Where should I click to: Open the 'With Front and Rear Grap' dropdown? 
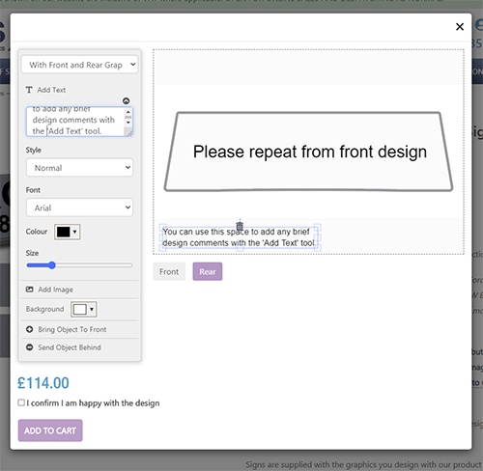point(79,65)
